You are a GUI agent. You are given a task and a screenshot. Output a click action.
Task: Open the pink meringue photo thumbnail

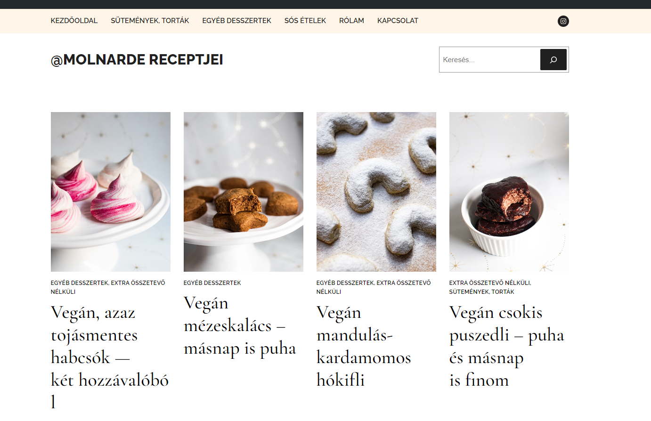pos(111,192)
